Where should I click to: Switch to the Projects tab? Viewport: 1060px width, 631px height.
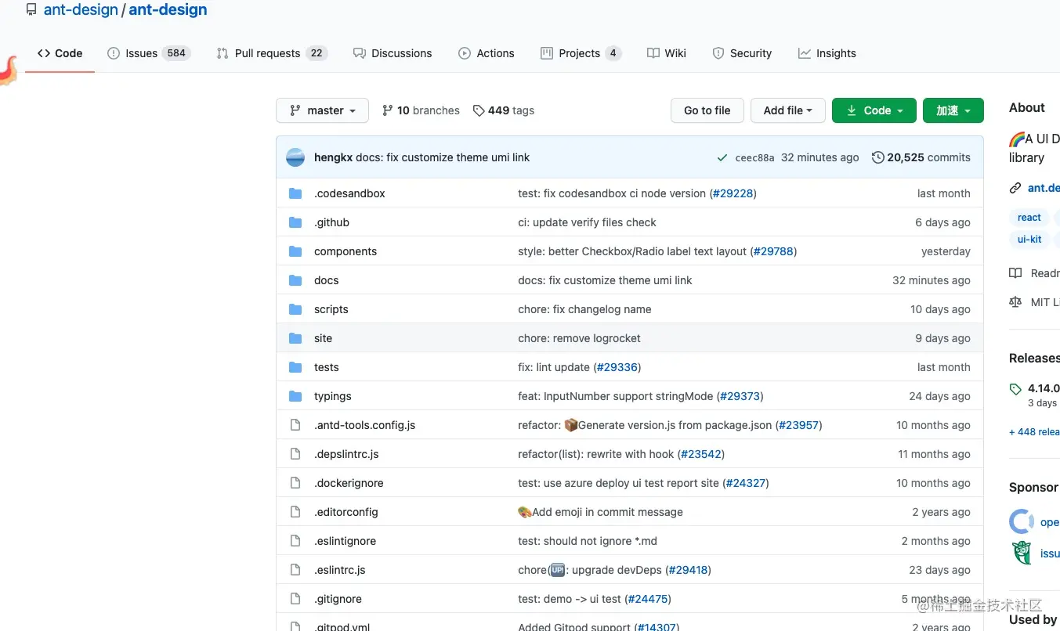pos(581,53)
